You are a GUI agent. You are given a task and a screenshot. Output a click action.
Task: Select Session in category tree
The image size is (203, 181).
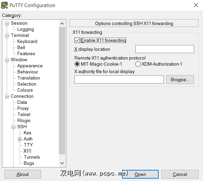19,23
